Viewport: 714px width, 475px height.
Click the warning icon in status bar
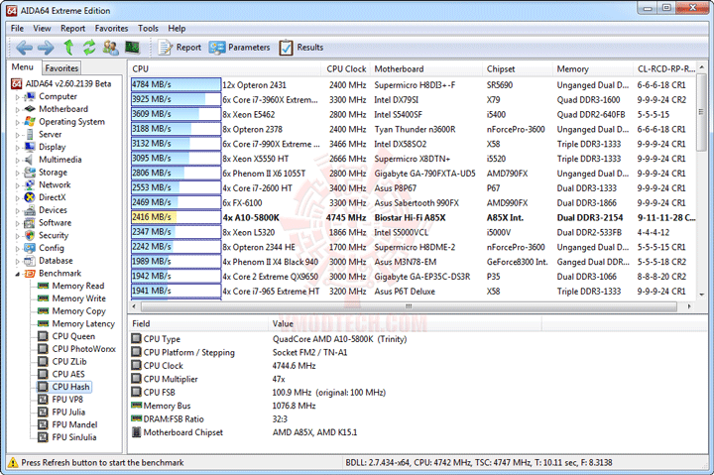13,463
